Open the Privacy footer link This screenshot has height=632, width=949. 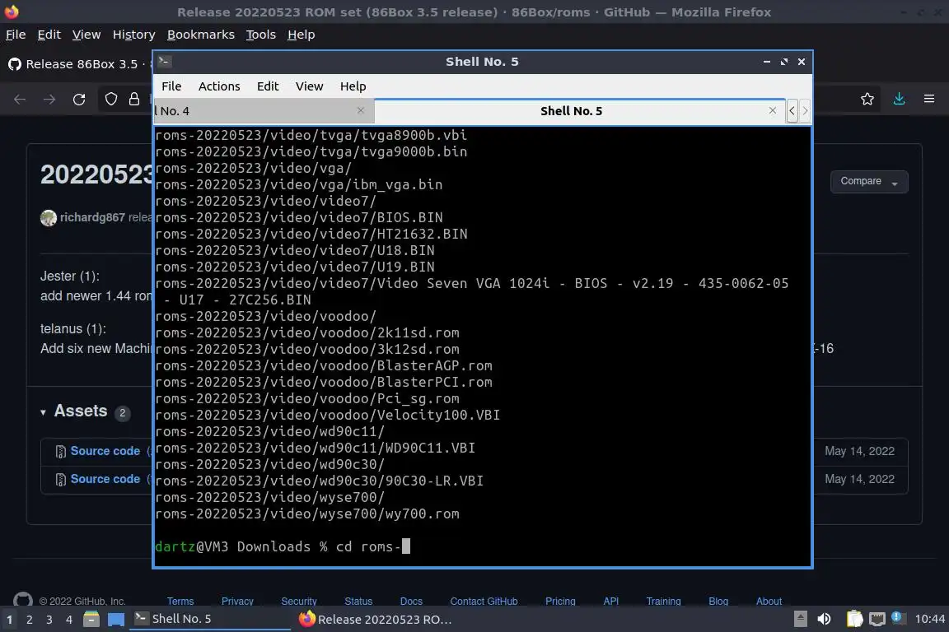[237, 602]
